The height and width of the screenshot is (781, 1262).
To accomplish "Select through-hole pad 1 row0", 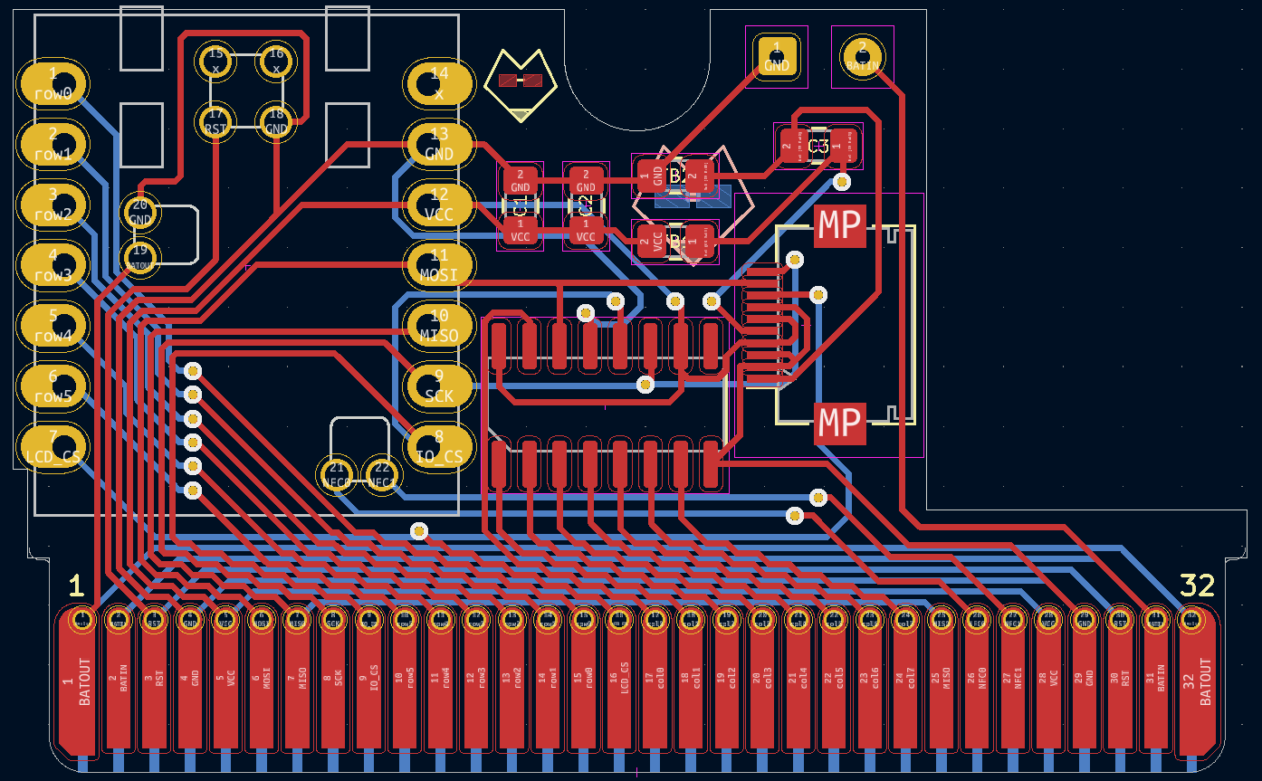I will 53,82.
